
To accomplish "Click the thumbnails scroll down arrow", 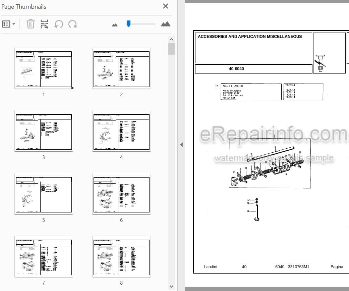I will pyautogui.click(x=171, y=286).
